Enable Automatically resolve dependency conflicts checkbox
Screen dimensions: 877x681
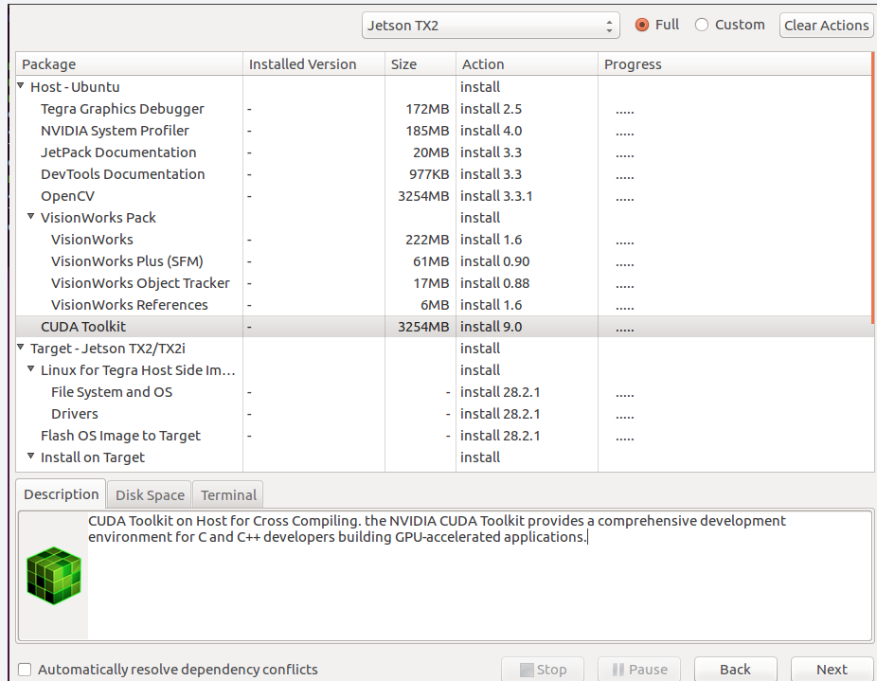tap(25, 670)
